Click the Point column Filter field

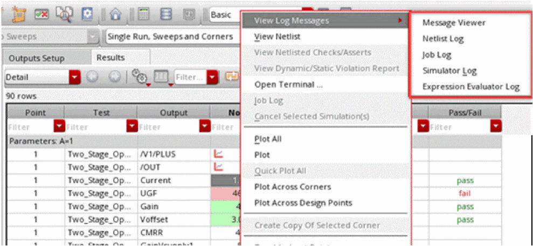(x=31, y=128)
